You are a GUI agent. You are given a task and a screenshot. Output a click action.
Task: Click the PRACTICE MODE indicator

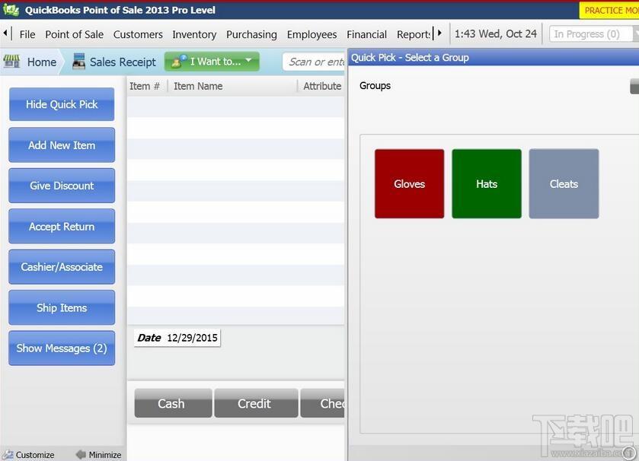[x=609, y=10]
